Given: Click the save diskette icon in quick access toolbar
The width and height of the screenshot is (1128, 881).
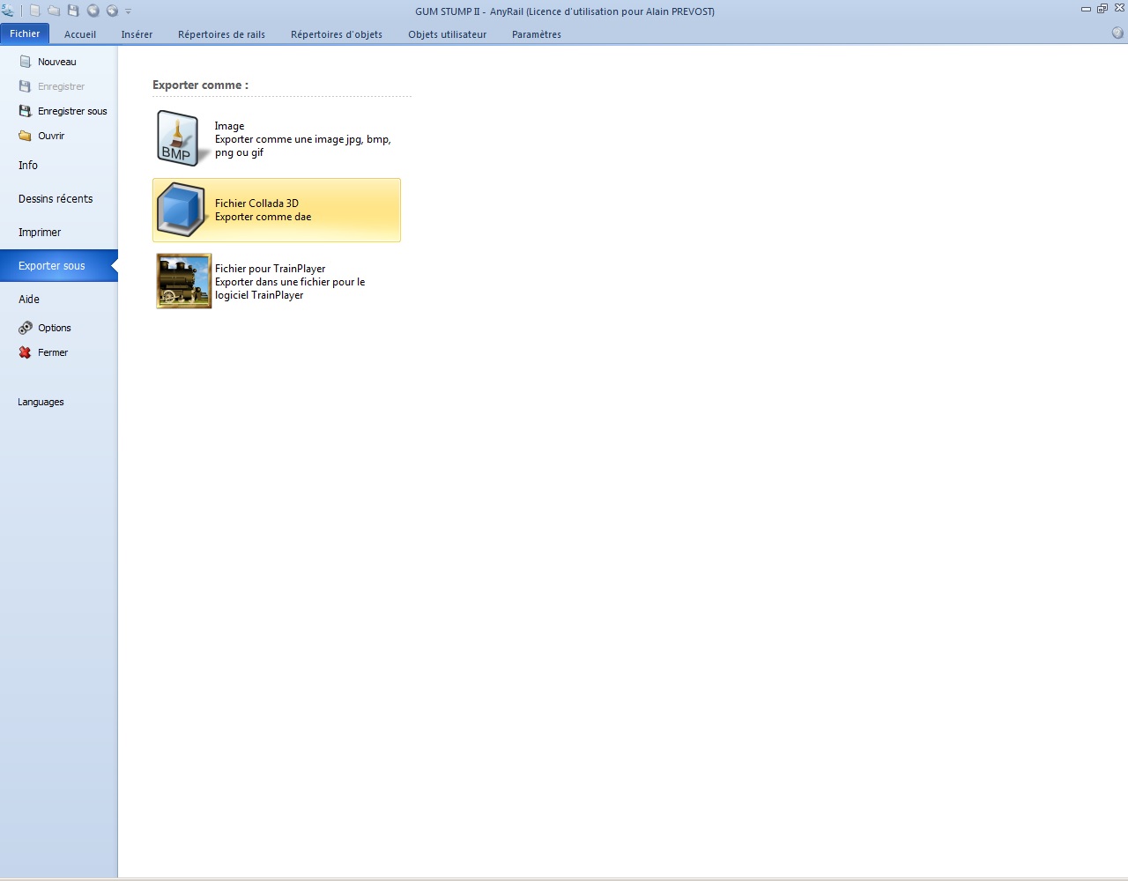Looking at the screenshot, I should click(73, 11).
